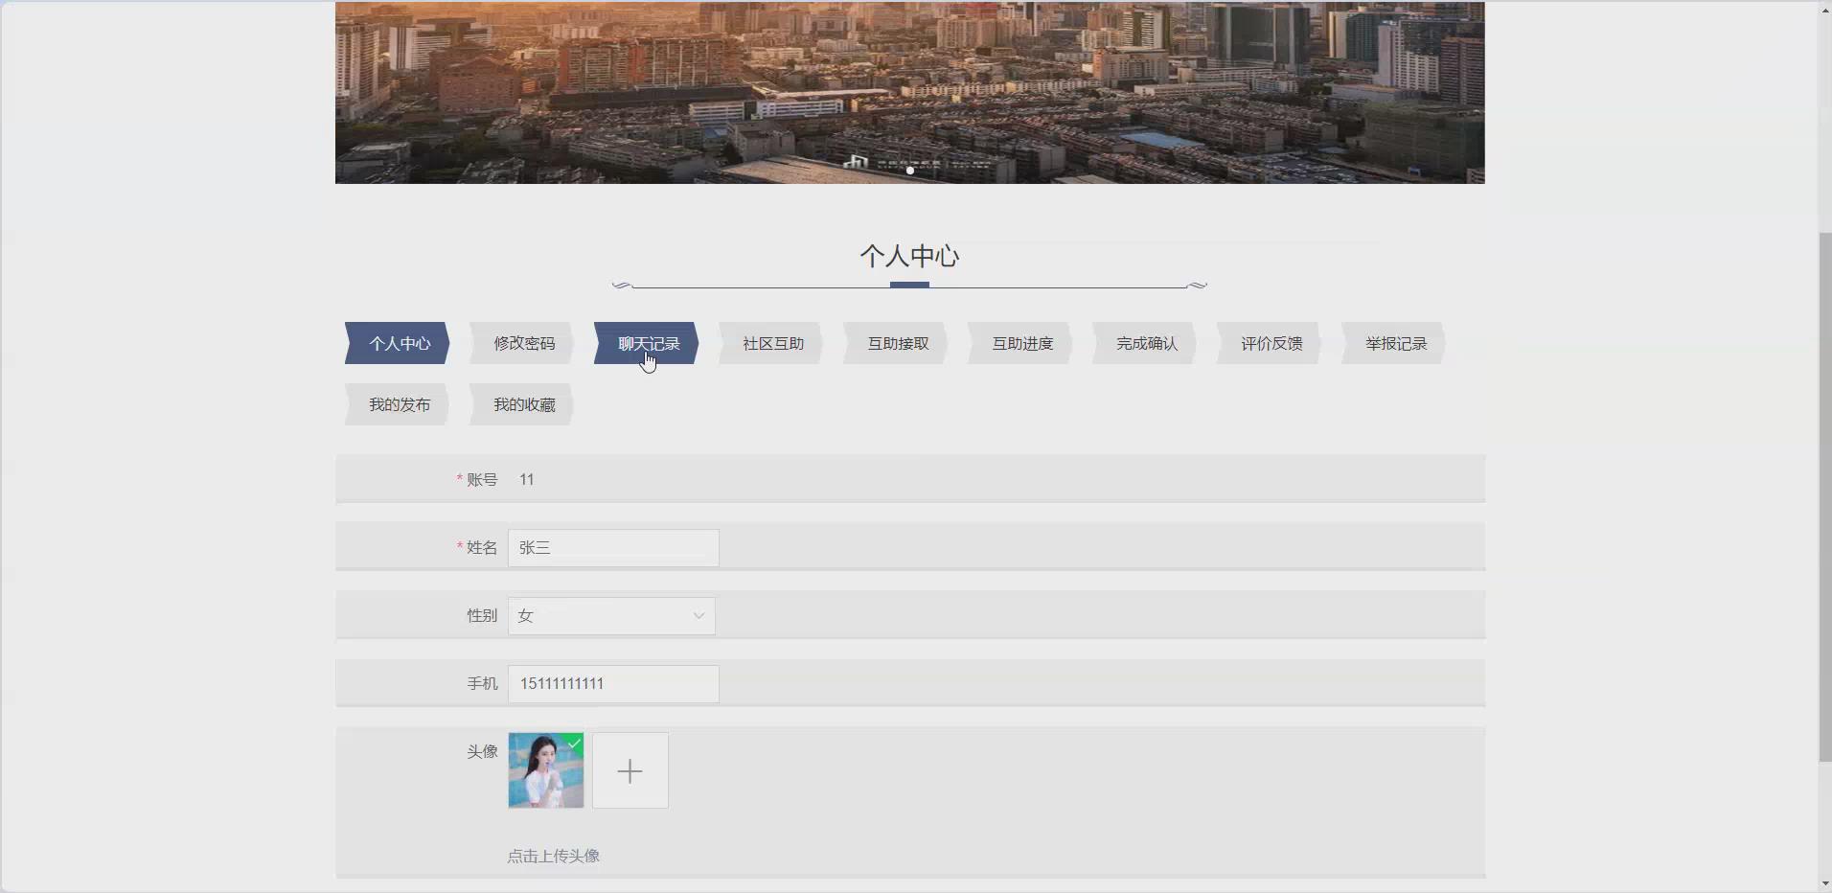
Task: Select the 聊天记录 tab
Action: (x=648, y=343)
